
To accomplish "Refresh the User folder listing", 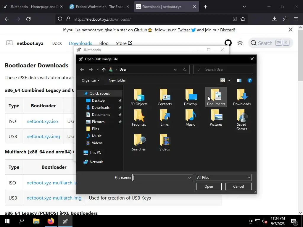I will pyautogui.click(x=185, y=69).
